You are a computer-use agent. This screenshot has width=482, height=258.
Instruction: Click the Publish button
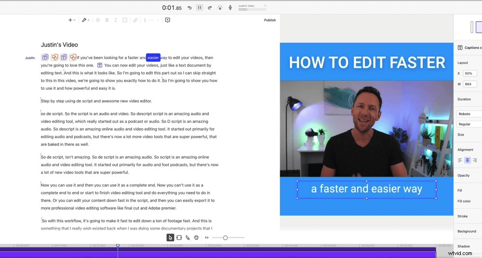tap(270, 20)
